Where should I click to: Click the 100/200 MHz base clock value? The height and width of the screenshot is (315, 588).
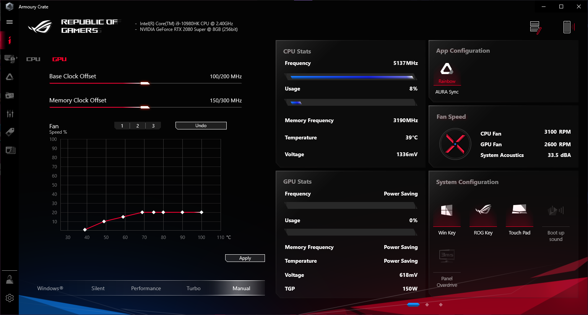(226, 76)
